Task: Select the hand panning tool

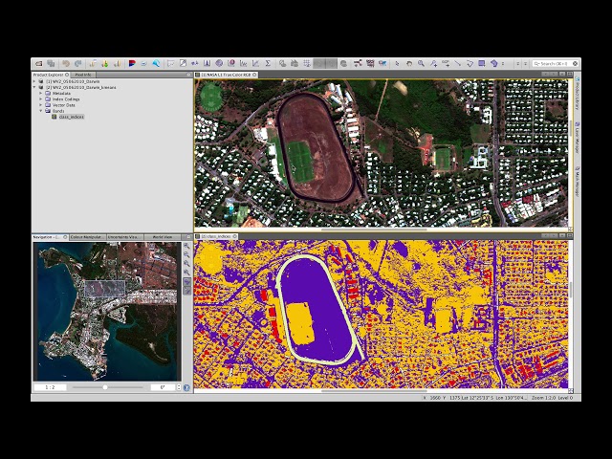Action: tap(409, 63)
